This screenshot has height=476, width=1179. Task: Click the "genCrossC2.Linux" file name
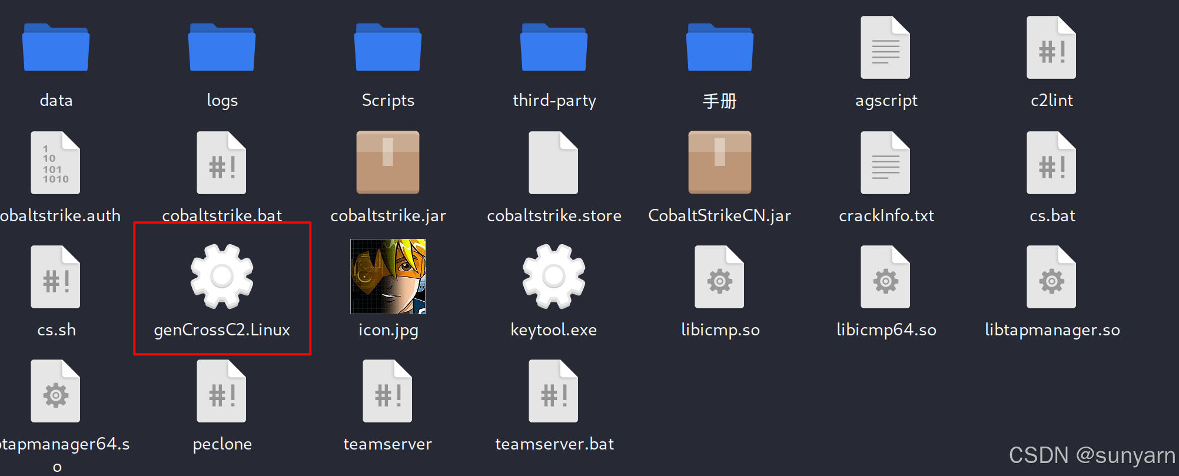click(222, 331)
